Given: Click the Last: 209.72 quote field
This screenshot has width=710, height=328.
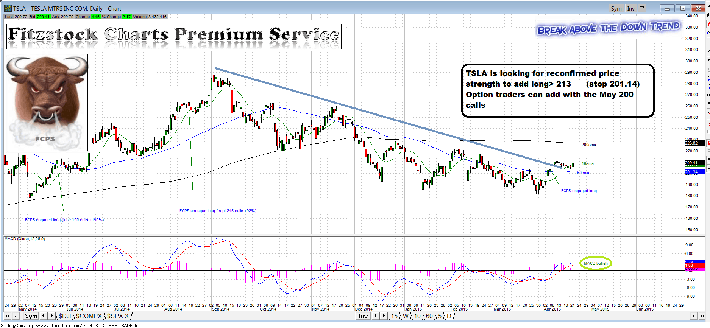Looking at the screenshot, I should pyautogui.click(x=16, y=17).
